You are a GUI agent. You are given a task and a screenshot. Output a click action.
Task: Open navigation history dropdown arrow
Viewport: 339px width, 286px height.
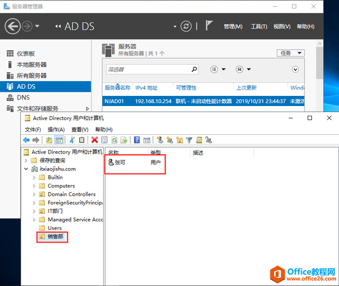click(x=37, y=26)
